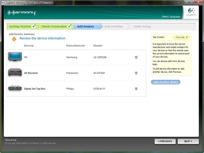Remove Philips Digital Set Top Box via trash
The image size is (204, 153).
pos(136,89)
